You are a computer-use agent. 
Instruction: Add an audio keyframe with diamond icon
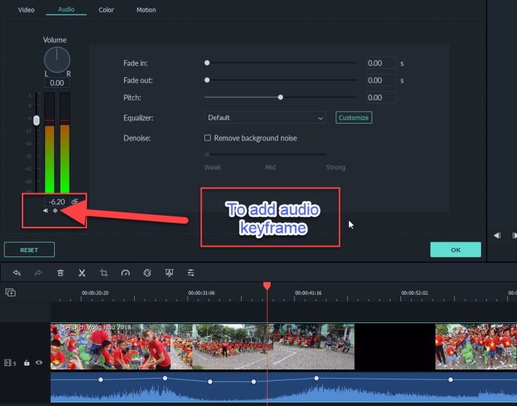(55, 211)
